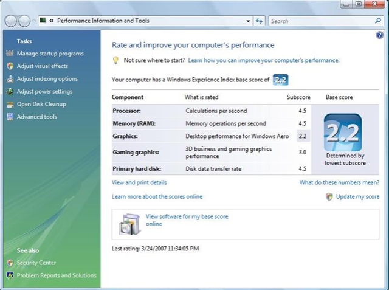The width and height of the screenshot is (389, 290).
Task: Click 'Disk data transfer rate' text
Action: tap(213, 169)
